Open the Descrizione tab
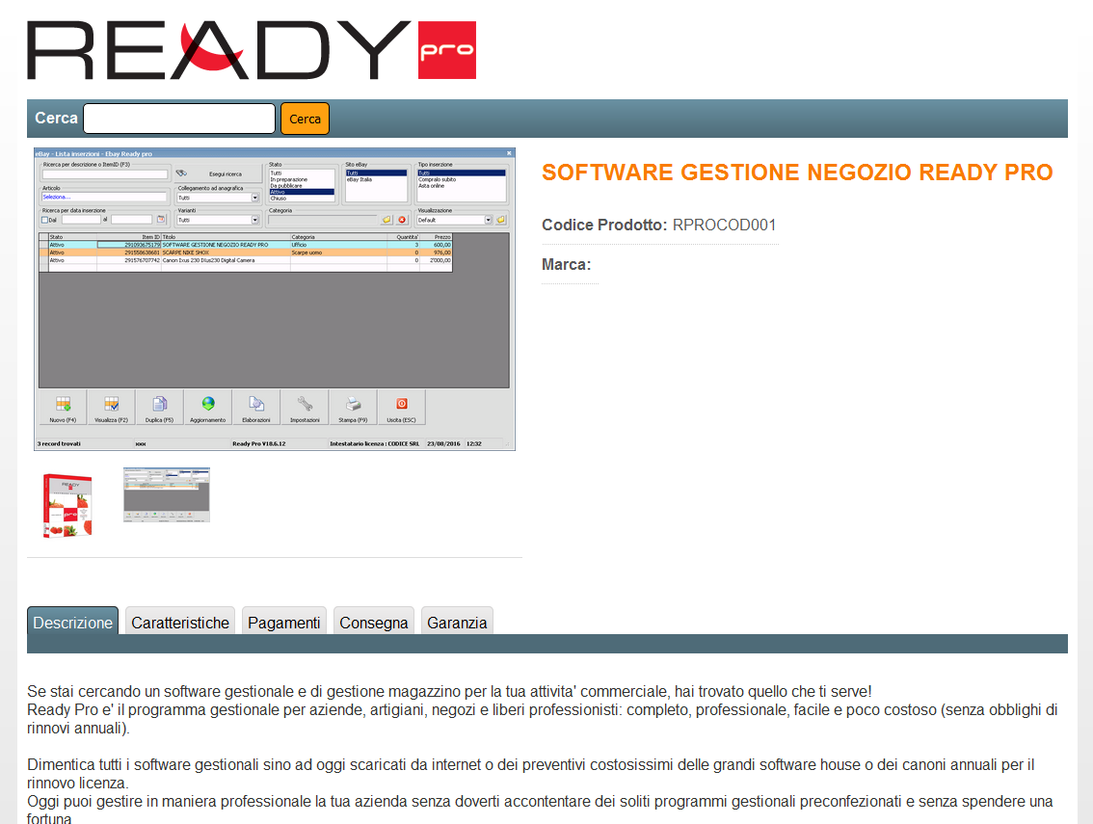Screen dimensions: 1093x824 (x=72, y=622)
